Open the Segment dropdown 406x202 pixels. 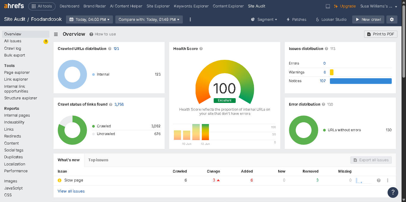264,19
